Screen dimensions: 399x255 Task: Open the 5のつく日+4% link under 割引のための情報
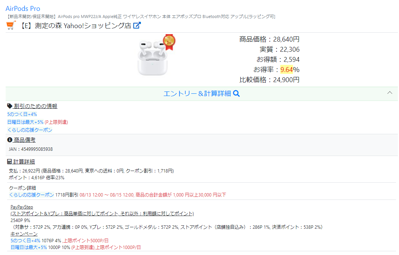22,114
